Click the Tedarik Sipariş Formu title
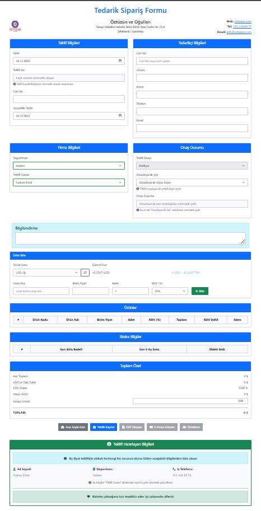261x511 pixels. (x=130, y=11)
